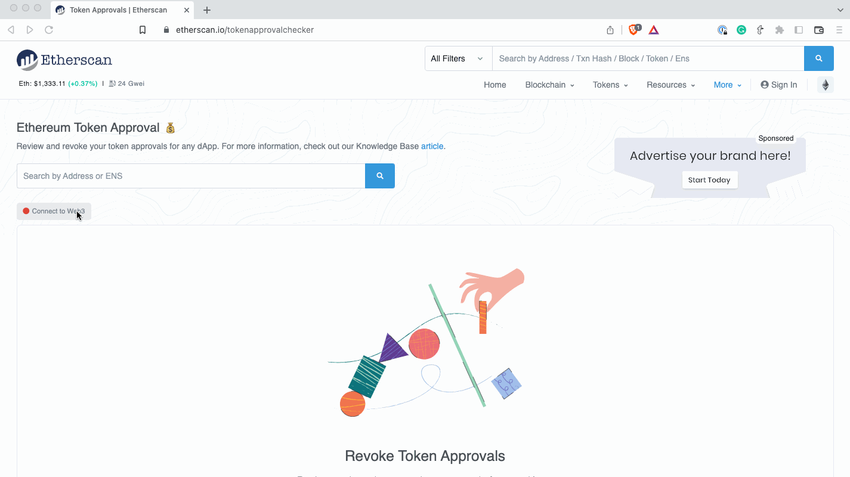Click the green Grammarly extension icon
The height and width of the screenshot is (477, 850).
click(x=741, y=30)
